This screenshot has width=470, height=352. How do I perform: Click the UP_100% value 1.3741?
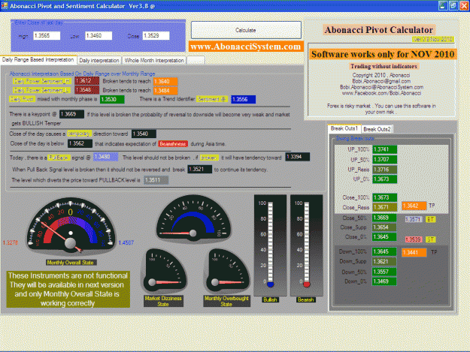384,149
